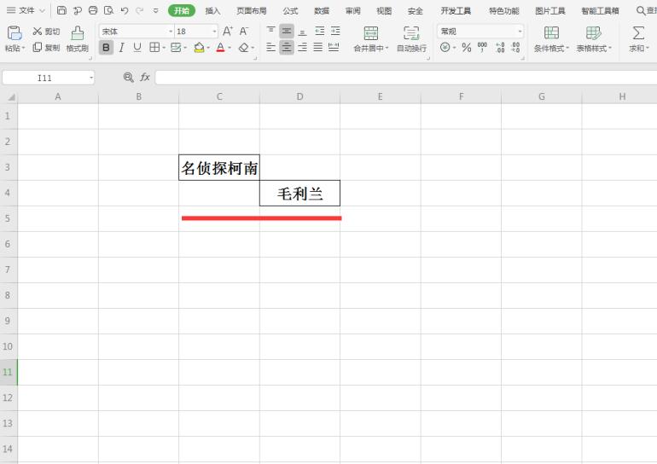Image resolution: width=657 pixels, height=464 pixels.
Task: Toggle Bold formatting off
Action: pyautogui.click(x=106, y=47)
